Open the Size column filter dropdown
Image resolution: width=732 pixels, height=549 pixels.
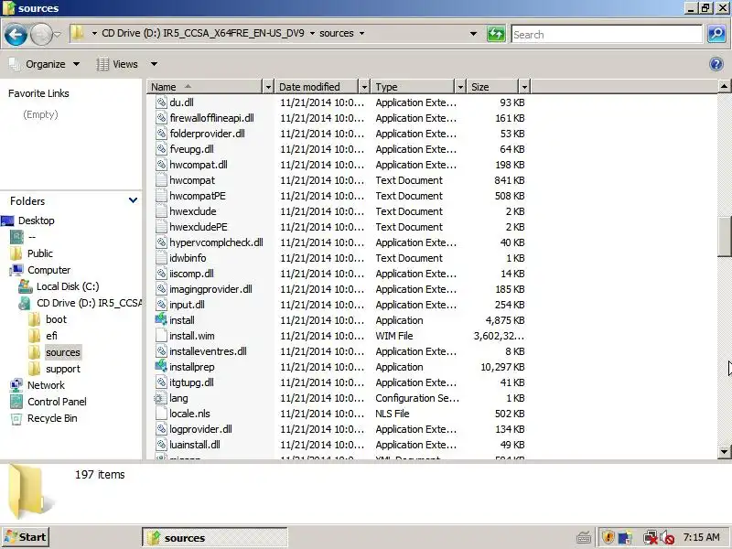pos(524,87)
